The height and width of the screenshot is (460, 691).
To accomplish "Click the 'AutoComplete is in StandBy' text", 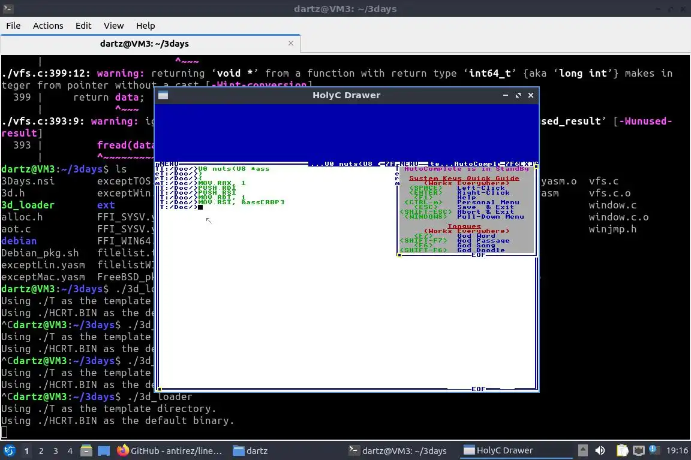I will [x=466, y=168].
